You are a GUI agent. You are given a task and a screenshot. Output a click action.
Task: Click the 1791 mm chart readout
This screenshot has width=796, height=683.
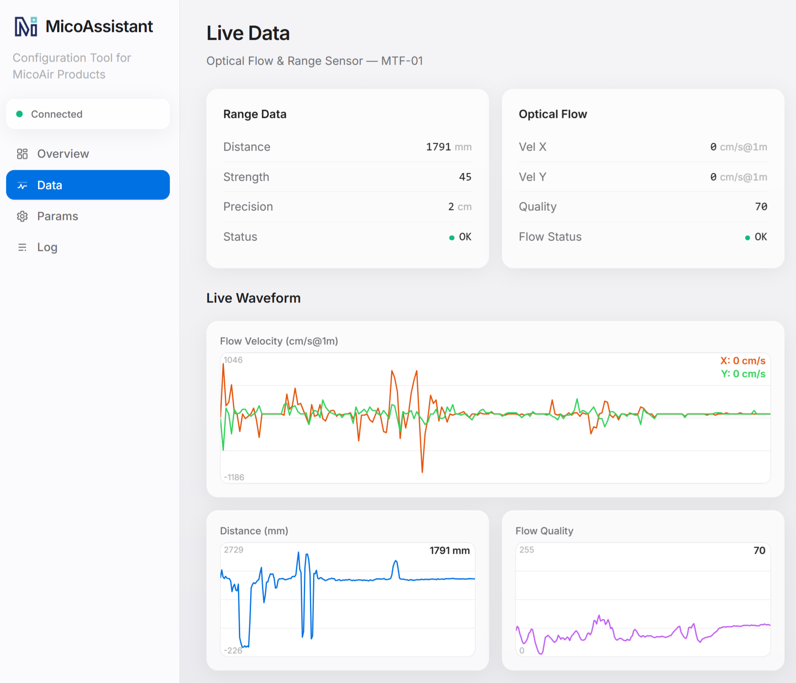point(450,551)
